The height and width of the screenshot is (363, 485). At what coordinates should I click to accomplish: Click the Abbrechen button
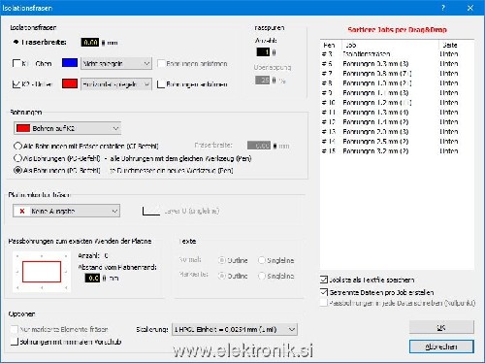(441, 346)
